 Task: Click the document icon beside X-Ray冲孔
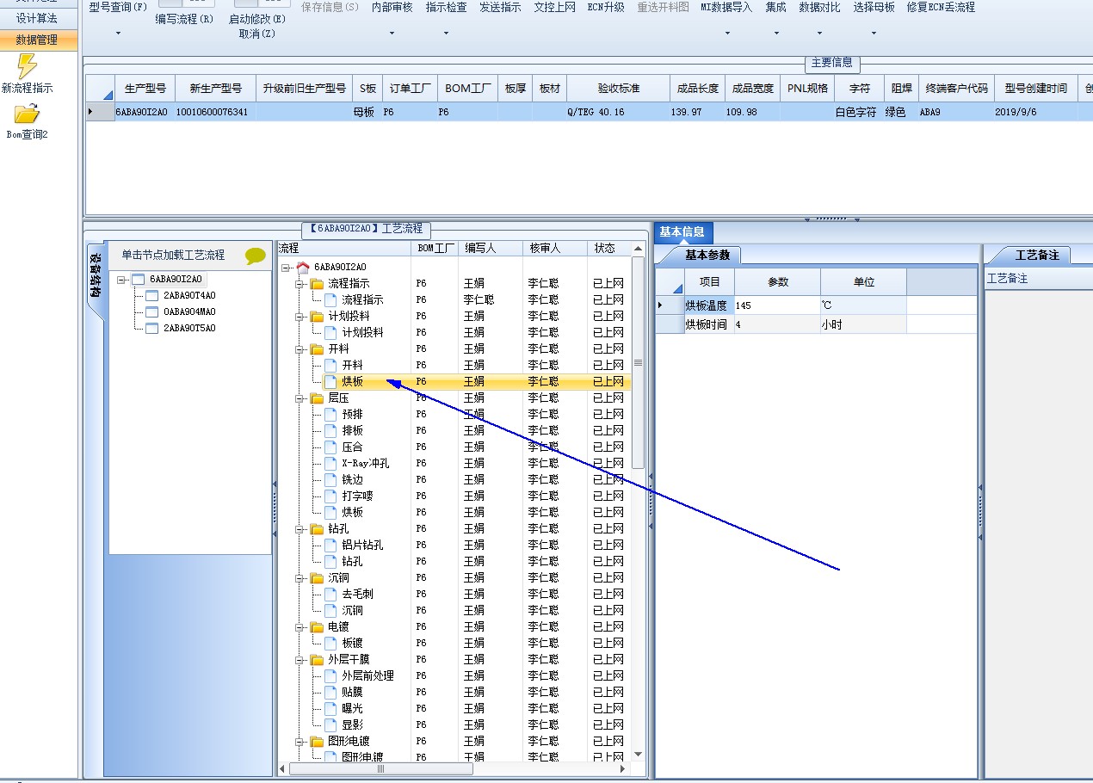[331, 464]
